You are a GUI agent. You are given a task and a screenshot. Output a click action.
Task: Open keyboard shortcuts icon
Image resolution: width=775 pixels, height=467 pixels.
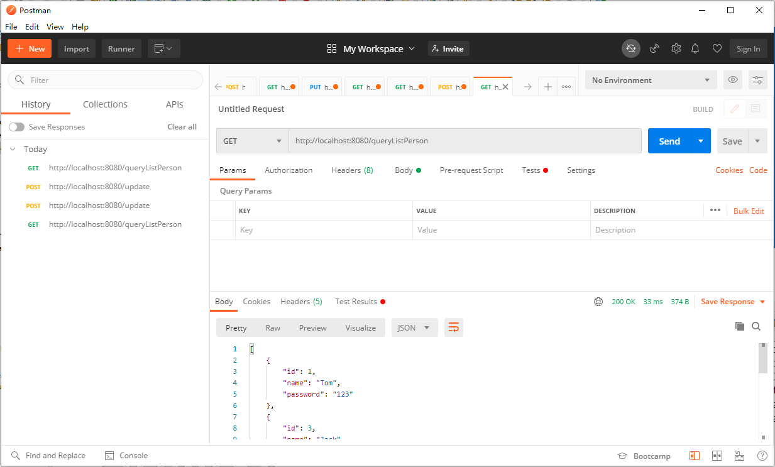tap(740, 456)
